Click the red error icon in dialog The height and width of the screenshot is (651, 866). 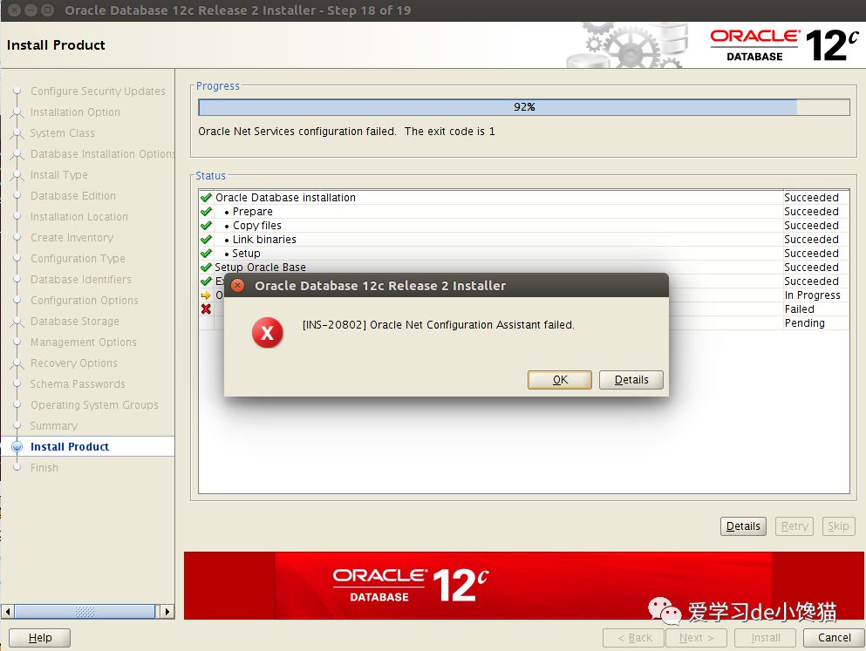coord(268,333)
